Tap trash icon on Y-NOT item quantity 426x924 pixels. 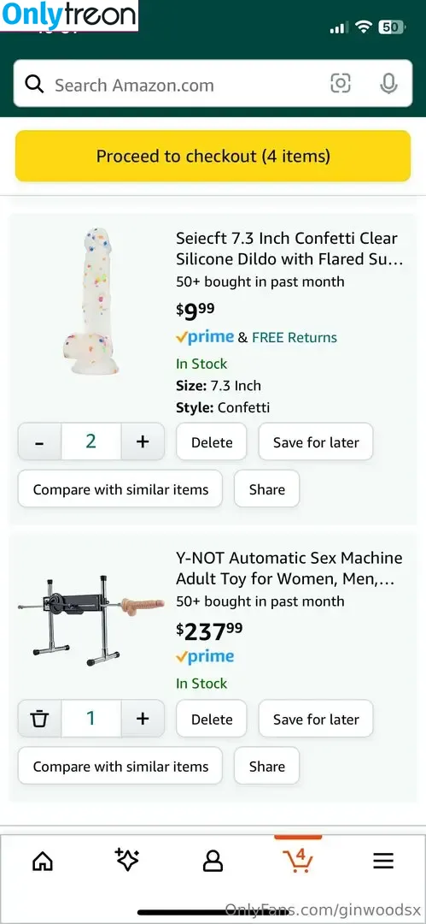coord(39,719)
